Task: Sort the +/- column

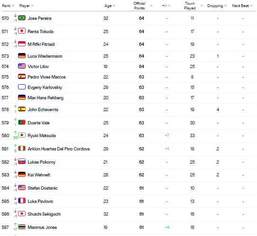Action: coord(169,6)
